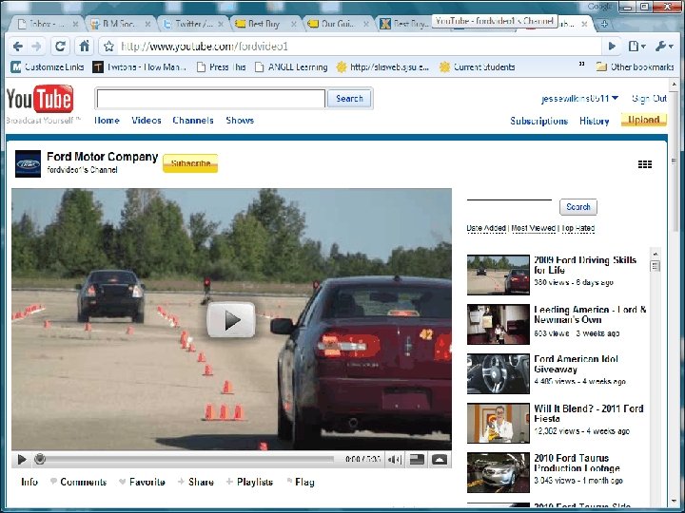Mute the video with the speaker icon

pyautogui.click(x=395, y=460)
